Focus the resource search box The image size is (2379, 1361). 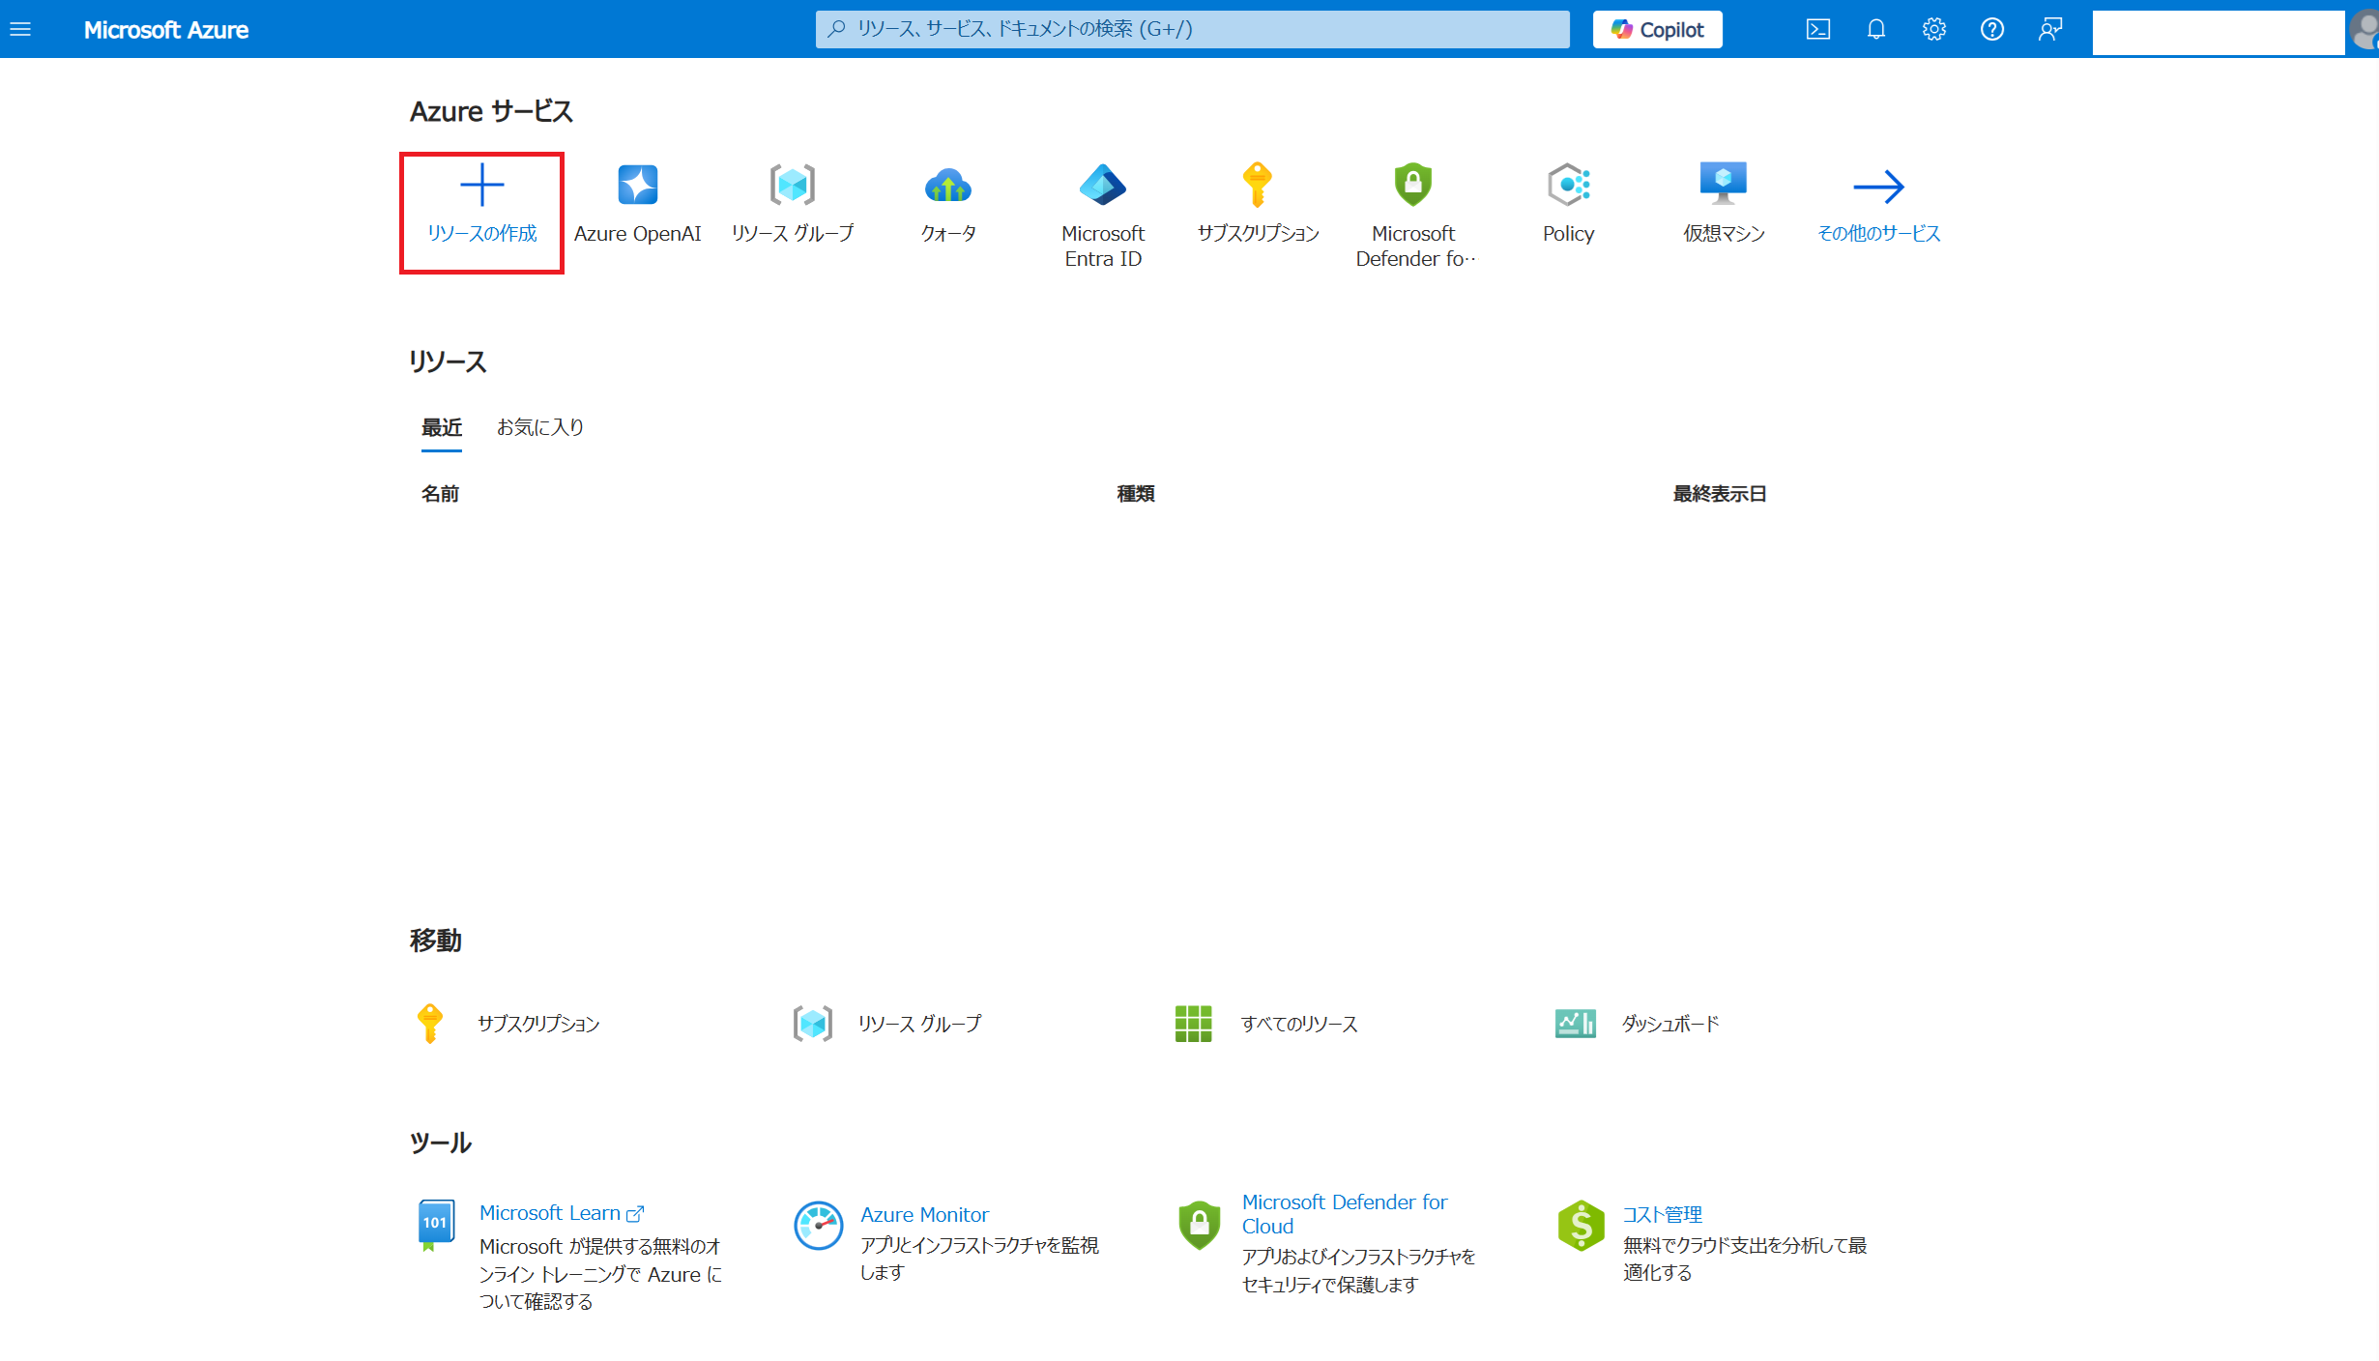1192,29
